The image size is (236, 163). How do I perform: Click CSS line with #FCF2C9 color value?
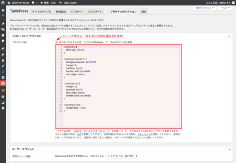(81, 62)
